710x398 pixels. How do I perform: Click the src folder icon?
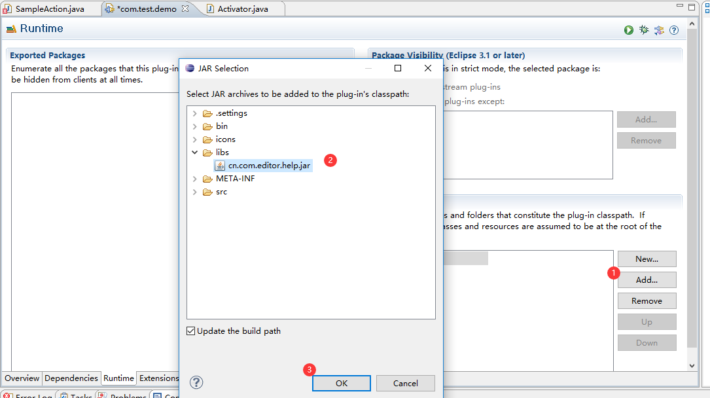point(207,192)
